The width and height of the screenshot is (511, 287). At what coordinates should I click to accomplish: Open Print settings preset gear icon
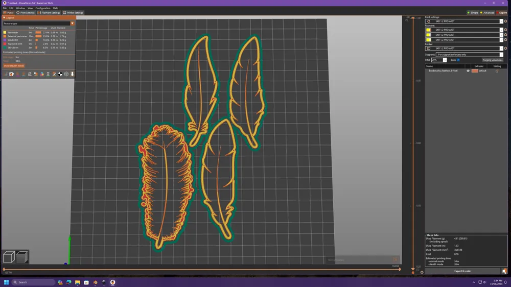click(505, 21)
